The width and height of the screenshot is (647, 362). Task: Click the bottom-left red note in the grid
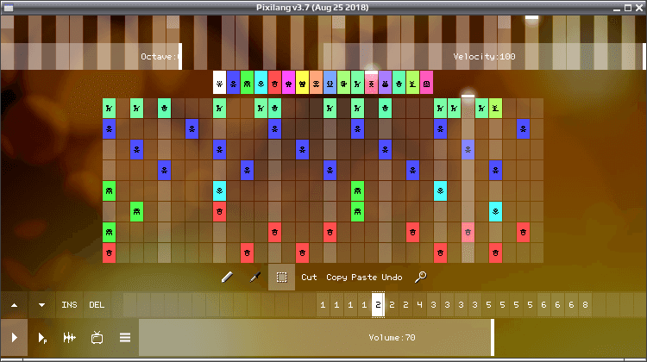point(109,253)
